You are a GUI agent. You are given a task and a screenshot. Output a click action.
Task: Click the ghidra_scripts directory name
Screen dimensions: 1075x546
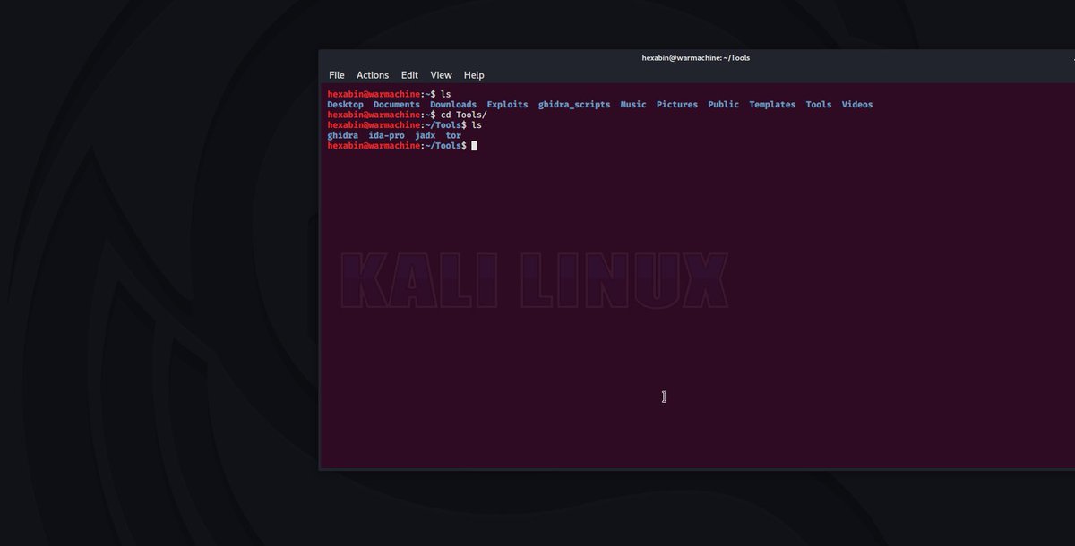tap(574, 105)
